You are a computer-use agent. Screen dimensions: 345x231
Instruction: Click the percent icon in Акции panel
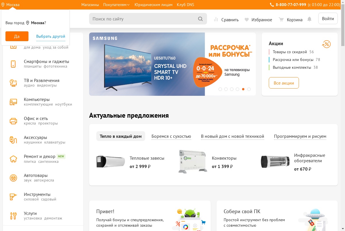click(x=326, y=44)
